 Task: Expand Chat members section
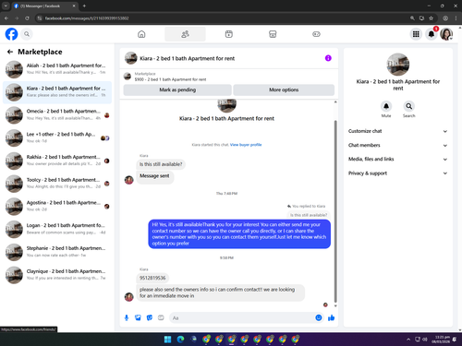pos(397,145)
